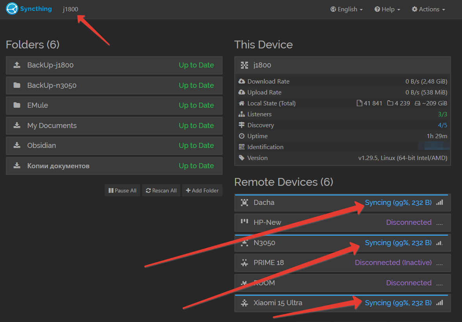Click the HP-New device identicon

tap(244, 221)
